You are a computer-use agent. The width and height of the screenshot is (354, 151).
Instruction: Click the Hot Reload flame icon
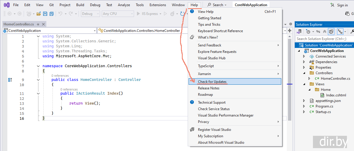(x=172, y=14)
